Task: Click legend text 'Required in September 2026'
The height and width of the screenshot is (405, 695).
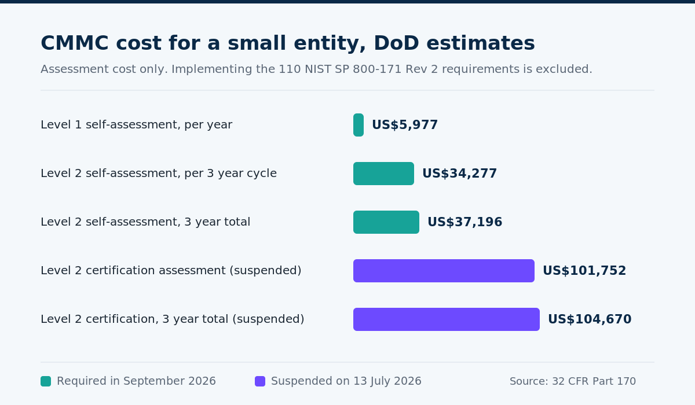Action: (x=136, y=381)
